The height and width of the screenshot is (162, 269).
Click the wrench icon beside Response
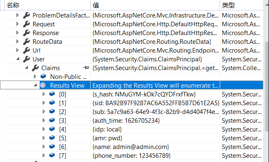coord(26,33)
